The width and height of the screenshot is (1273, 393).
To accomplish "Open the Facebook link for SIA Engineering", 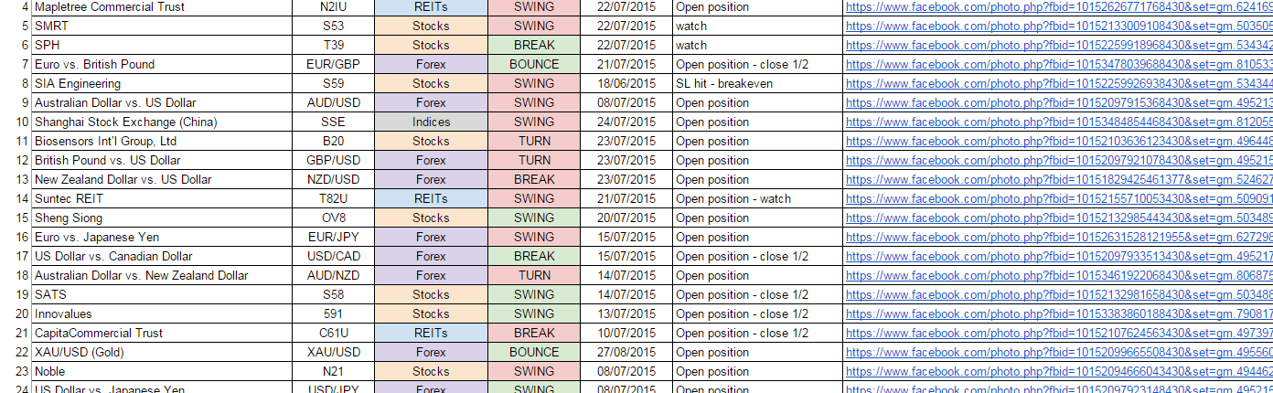I will tap(1059, 83).
